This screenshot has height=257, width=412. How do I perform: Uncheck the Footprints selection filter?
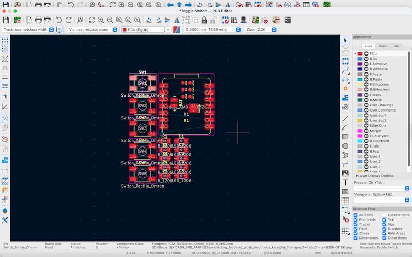[x=356, y=220]
